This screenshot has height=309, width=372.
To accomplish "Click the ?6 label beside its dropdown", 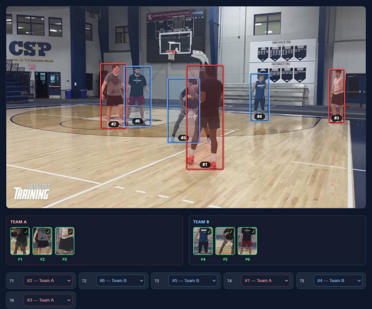I will pos(12,300).
